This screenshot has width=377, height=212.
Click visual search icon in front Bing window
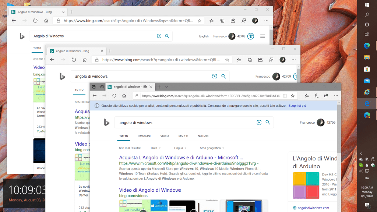coord(259,123)
